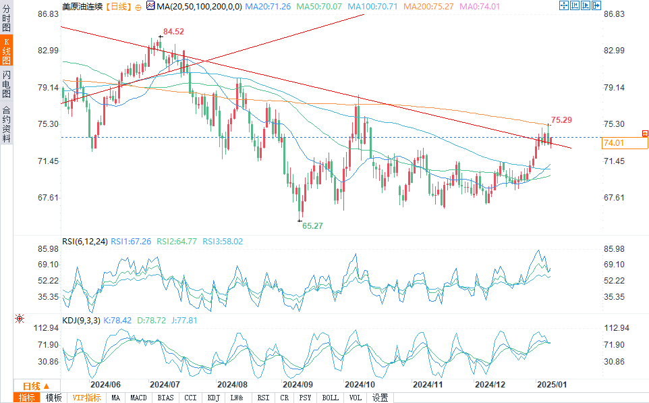Image resolution: width=649 pixels, height=403 pixels.
Task: Click the jump-to-chart-start axis icon
Action: [575, 5]
